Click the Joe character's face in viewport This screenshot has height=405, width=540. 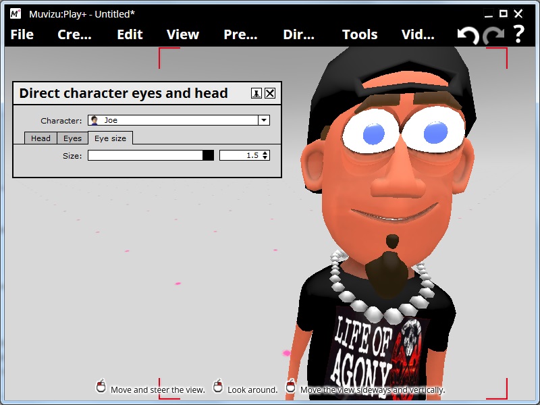(389, 172)
